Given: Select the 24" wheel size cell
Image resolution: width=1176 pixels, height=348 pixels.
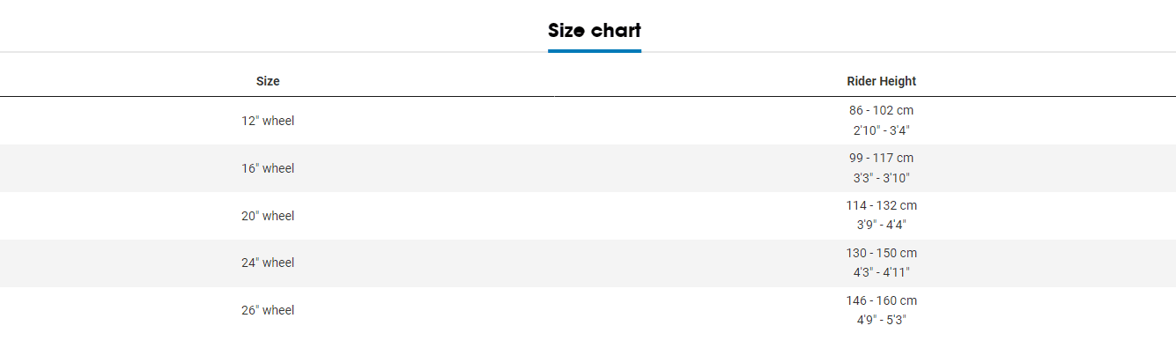Looking at the screenshot, I should coord(268,263).
